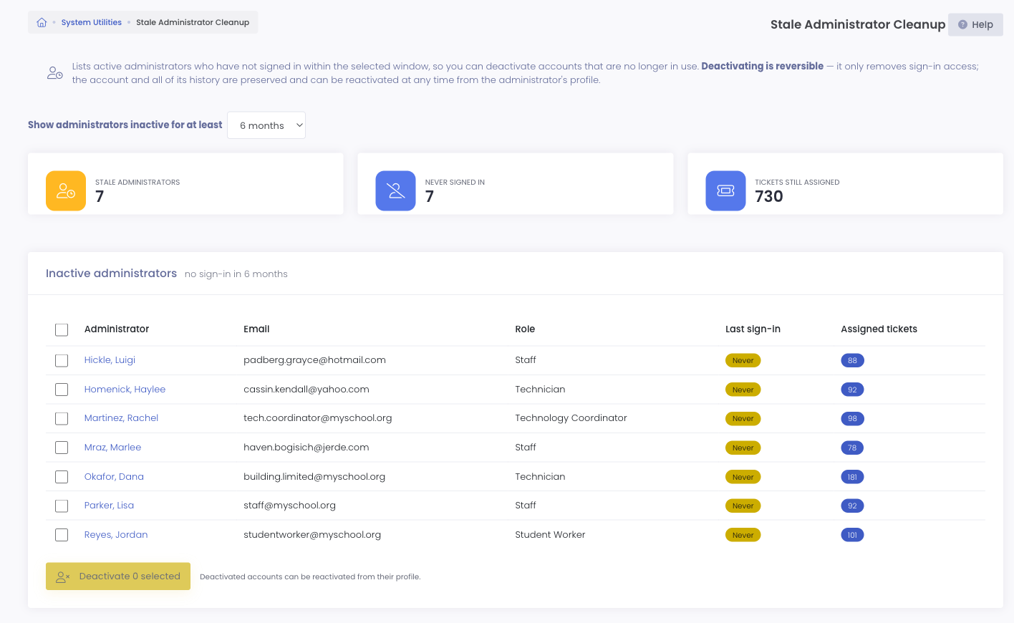Select email padberg.grayce@hotmail.com

point(314,360)
